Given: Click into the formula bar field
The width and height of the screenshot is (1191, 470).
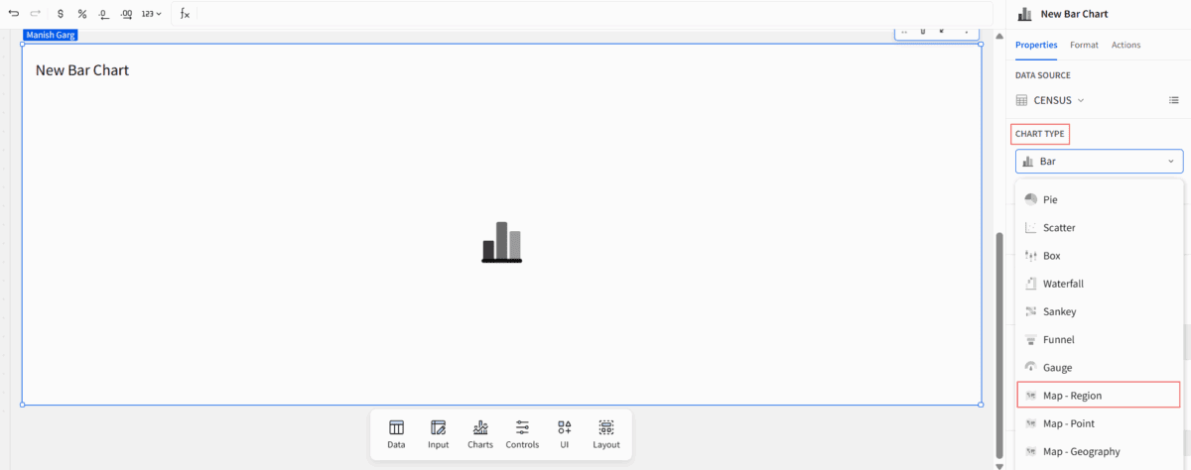Looking at the screenshot, I should pyautogui.click(x=595, y=14).
